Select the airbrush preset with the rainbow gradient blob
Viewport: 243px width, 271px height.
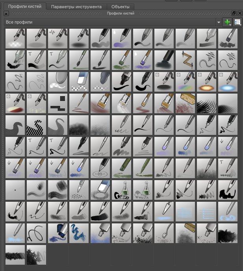coord(185,82)
